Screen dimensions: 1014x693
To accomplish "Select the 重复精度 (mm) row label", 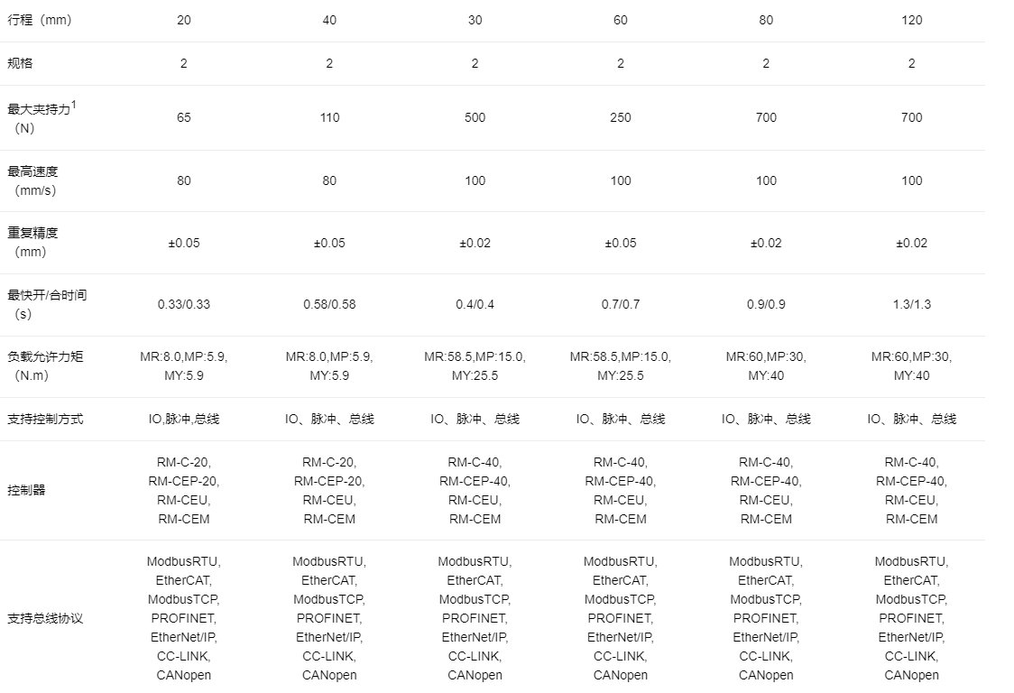I will (32, 242).
